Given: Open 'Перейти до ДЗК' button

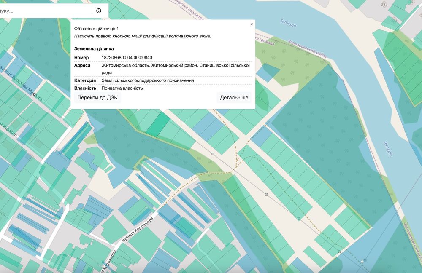Looking at the screenshot, I should click(97, 98).
